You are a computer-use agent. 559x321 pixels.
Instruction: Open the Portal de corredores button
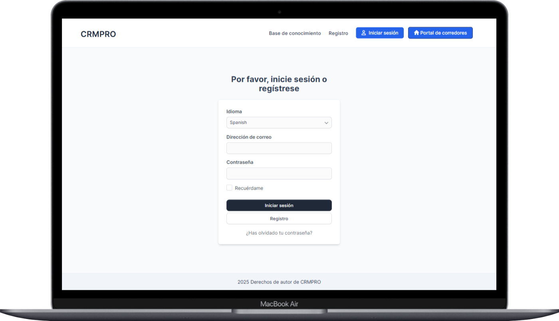click(440, 33)
